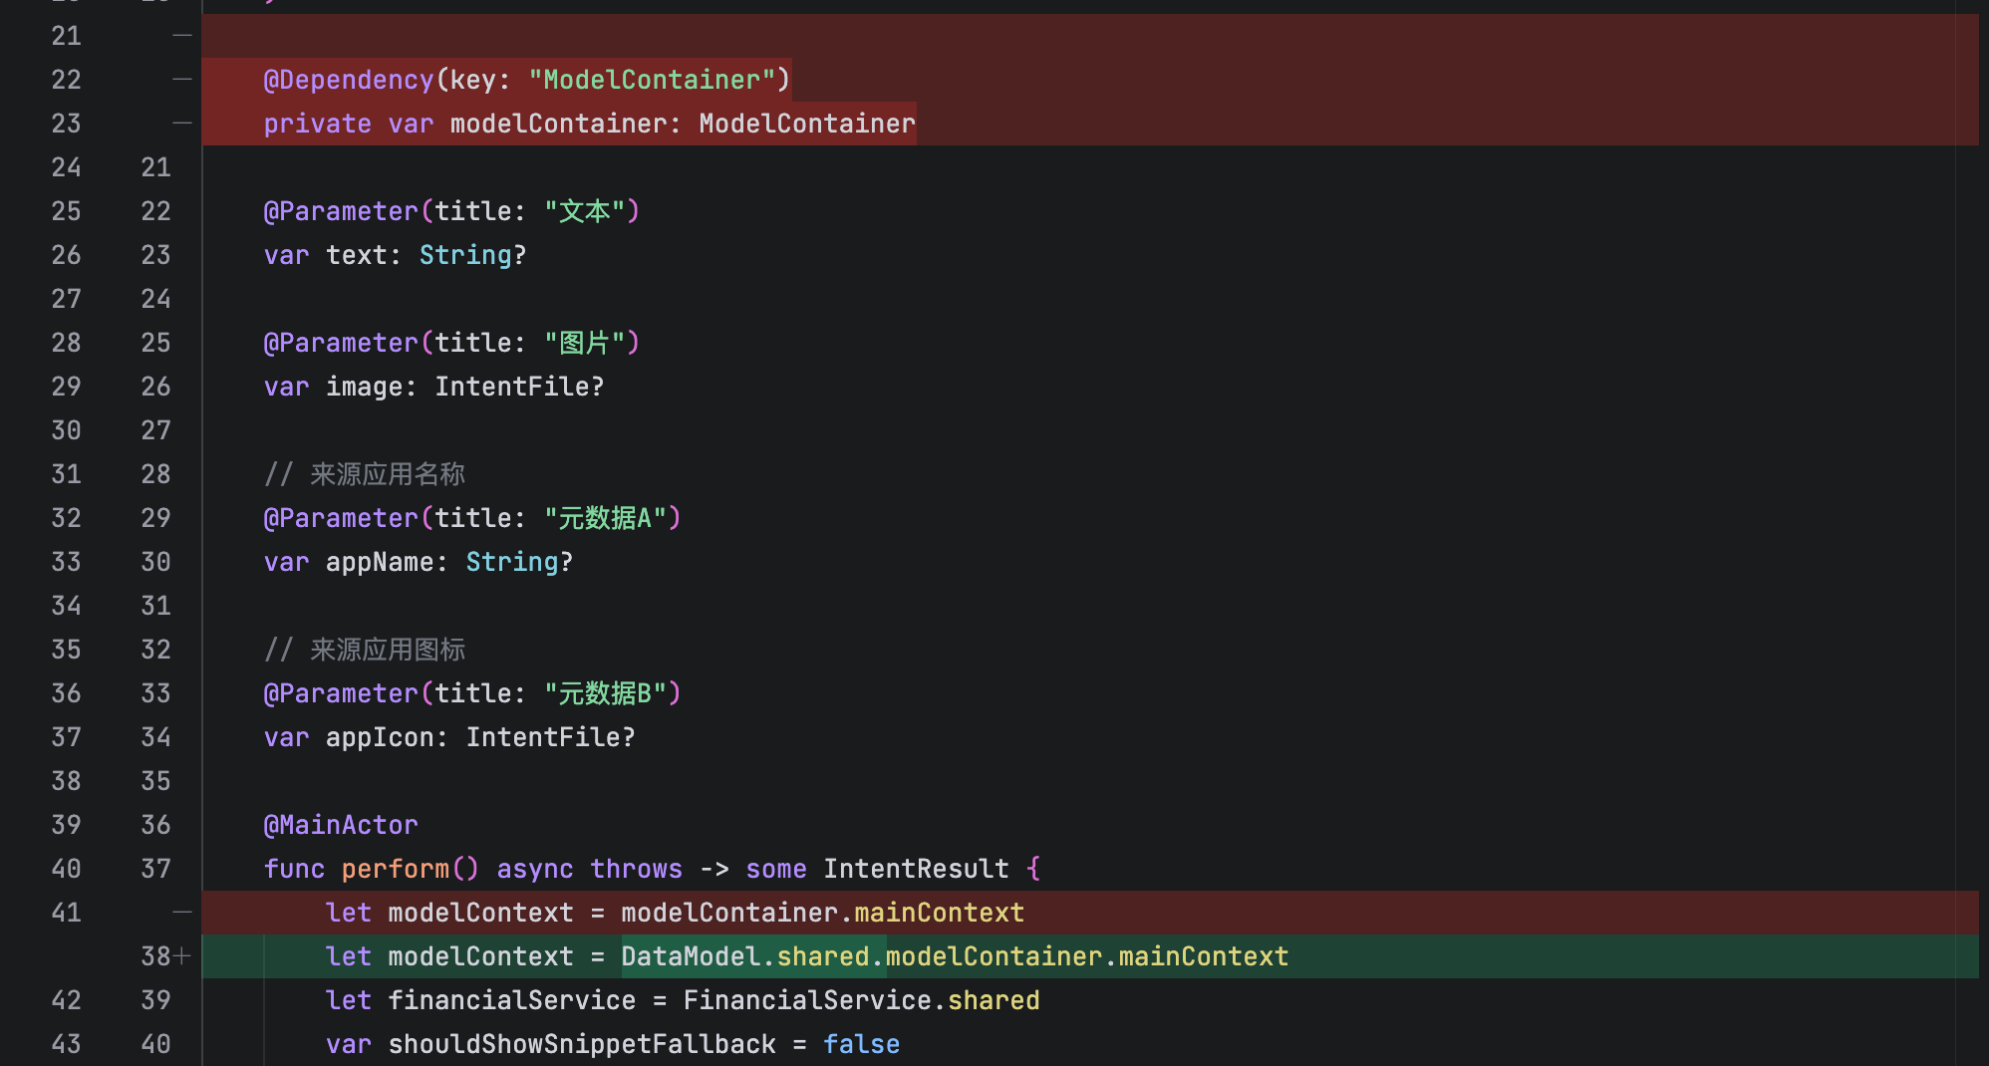
Task: Click the deletion marker on old line 41
Action: tap(181, 913)
